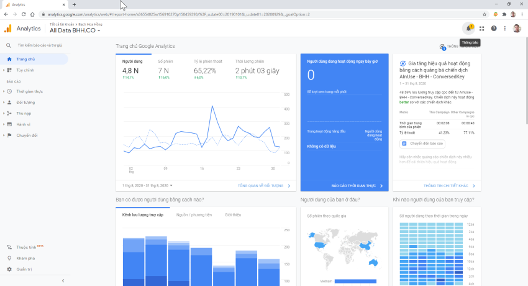The width and height of the screenshot is (528, 286).
Task: Collapse the left sidebar with chevron
Action: tap(63, 280)
